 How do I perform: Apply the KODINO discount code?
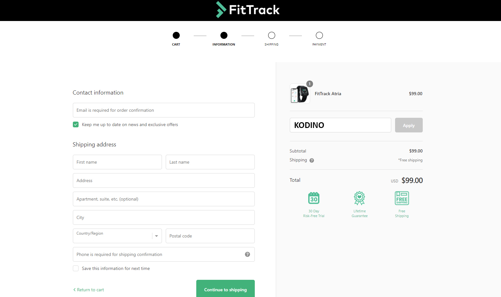409,125
